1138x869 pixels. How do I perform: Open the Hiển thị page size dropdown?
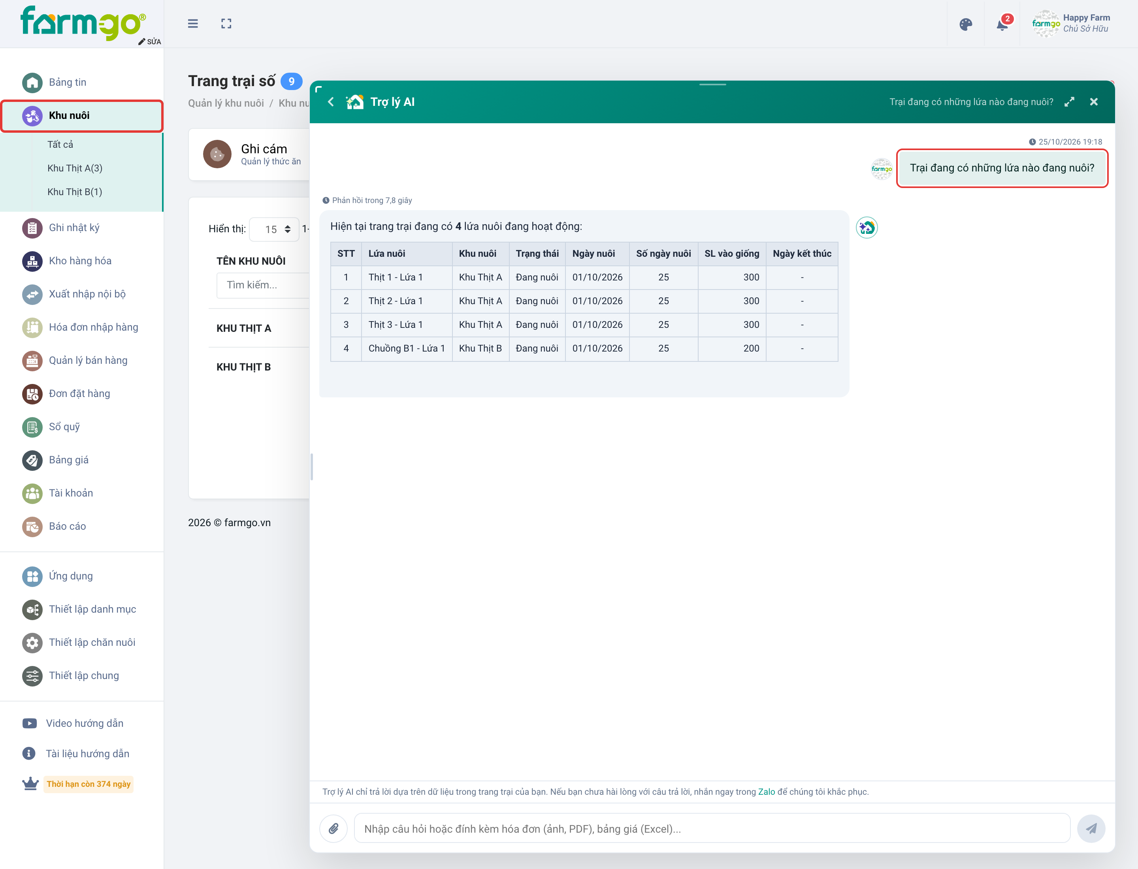point(274,229)
